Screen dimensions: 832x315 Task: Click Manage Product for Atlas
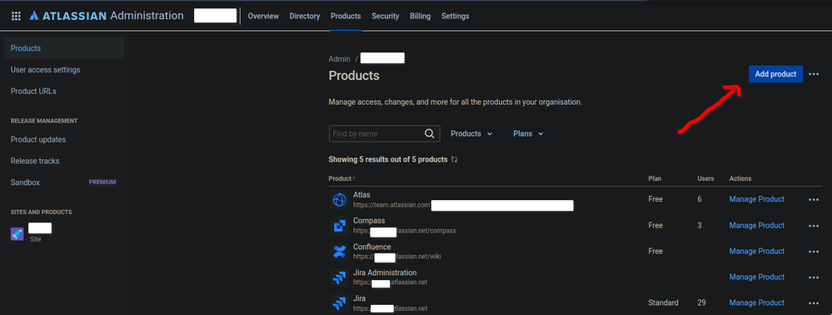(x=757, y=199)
